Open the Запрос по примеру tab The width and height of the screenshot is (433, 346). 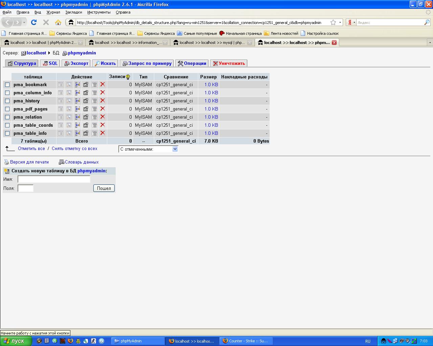tap(147, 63)
